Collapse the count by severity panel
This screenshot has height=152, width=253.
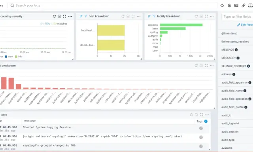[x=59, y=16]
